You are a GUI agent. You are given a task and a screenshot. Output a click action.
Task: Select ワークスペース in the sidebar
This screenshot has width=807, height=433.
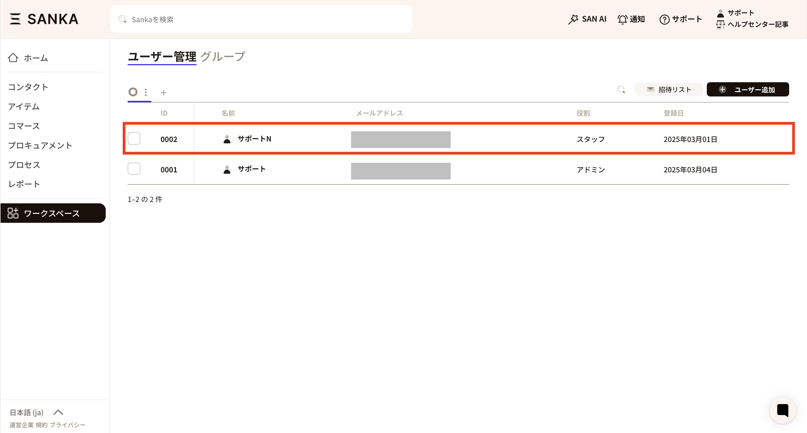pyautogui.click(x=53, y=213)
